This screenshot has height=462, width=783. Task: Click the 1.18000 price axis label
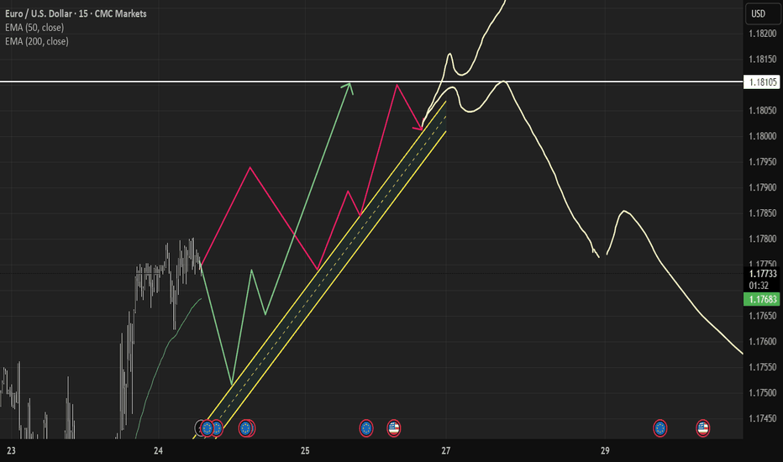pos(763,136)
